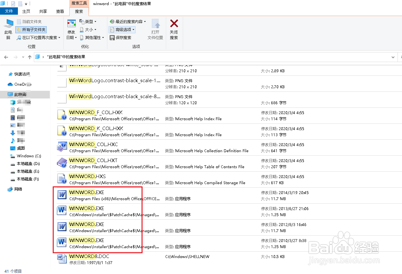This screenshot has width=402, height=274.
Task: Switch to the Home (主页) tab
Action: (26, 11)
